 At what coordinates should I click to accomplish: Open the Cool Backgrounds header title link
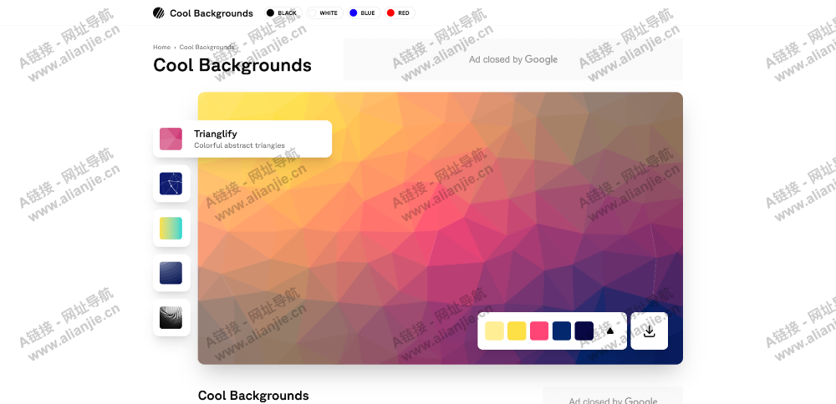[212, 13]
